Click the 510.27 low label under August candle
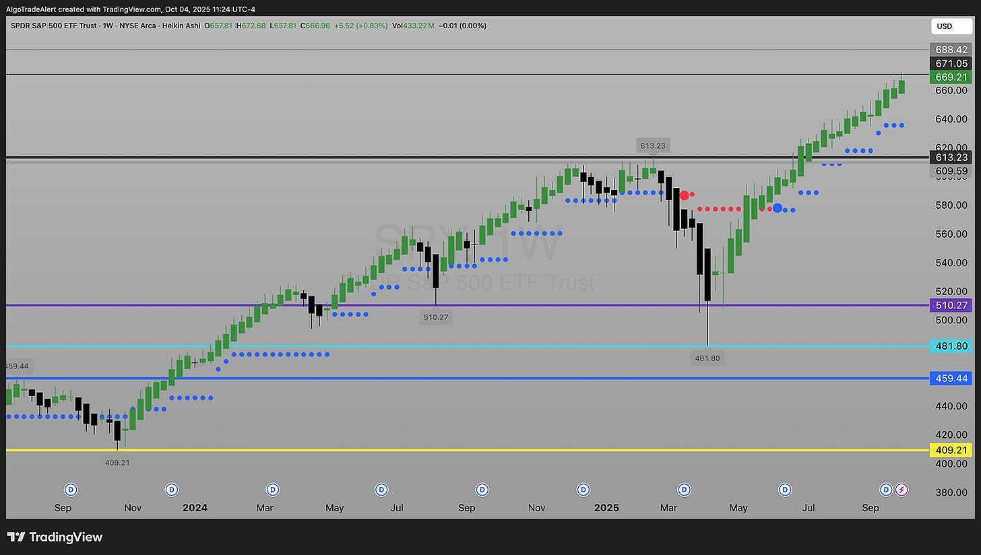Screen dimensions: 981x555 [x=435, y=317]
